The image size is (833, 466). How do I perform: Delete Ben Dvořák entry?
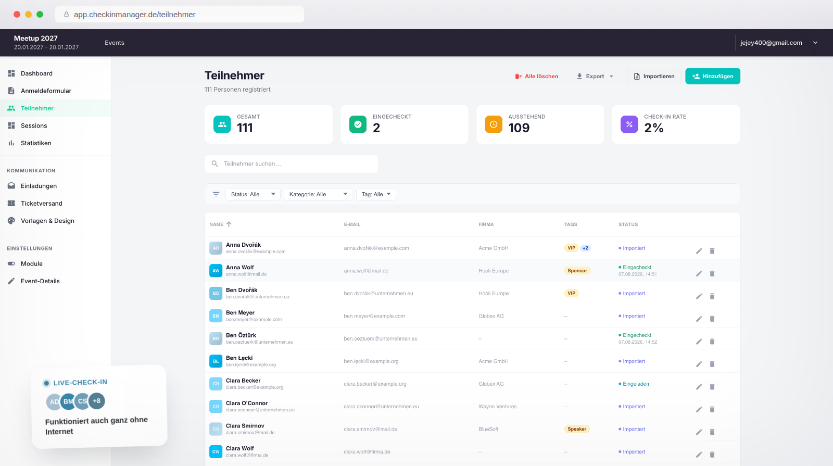(x=712, y=296)
